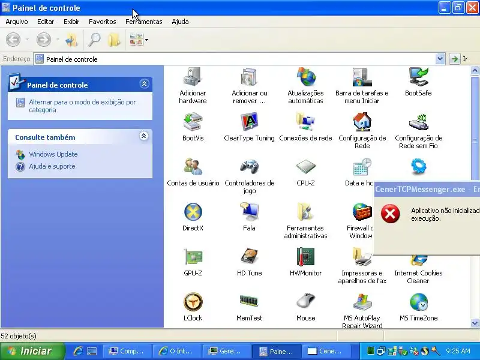Open Adicionar hardware applet
Screen dimensions: 480x360
click(193, 86)
